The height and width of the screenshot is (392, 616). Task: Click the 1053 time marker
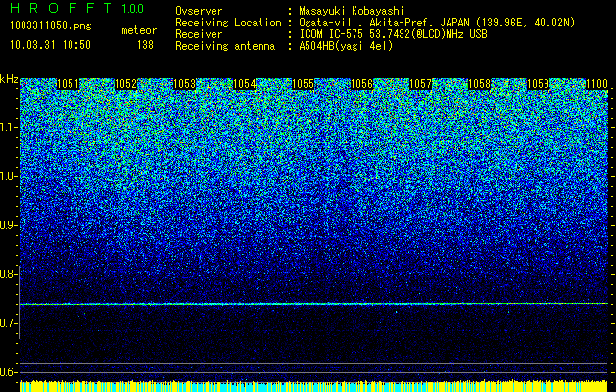pyautogui.click(x=185, y=84)
